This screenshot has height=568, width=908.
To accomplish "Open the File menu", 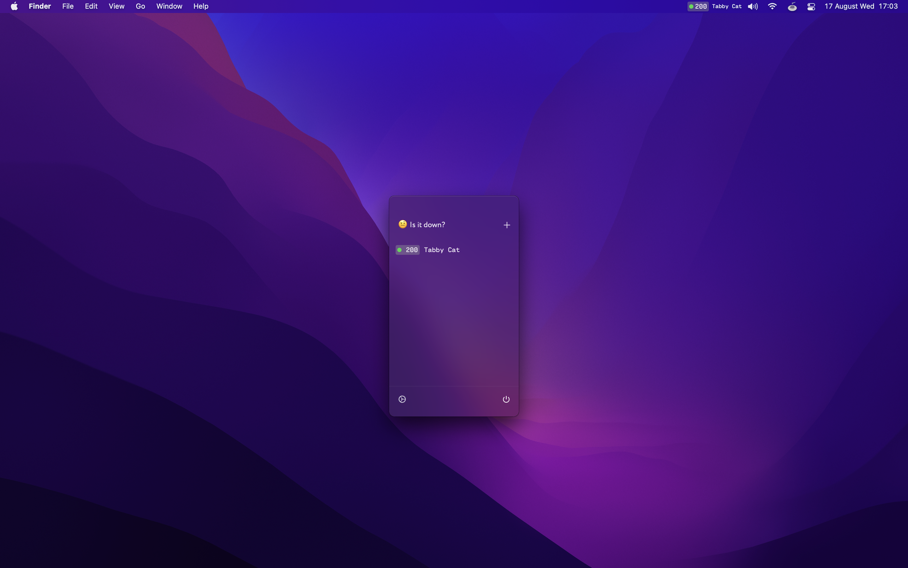I will (x=67, y=6).
